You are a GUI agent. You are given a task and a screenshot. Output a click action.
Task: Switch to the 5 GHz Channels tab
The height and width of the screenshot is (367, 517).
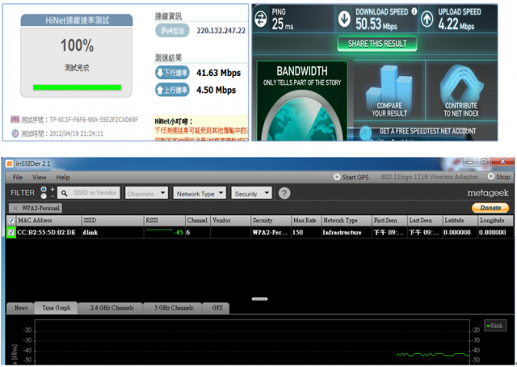click(173, 308)
